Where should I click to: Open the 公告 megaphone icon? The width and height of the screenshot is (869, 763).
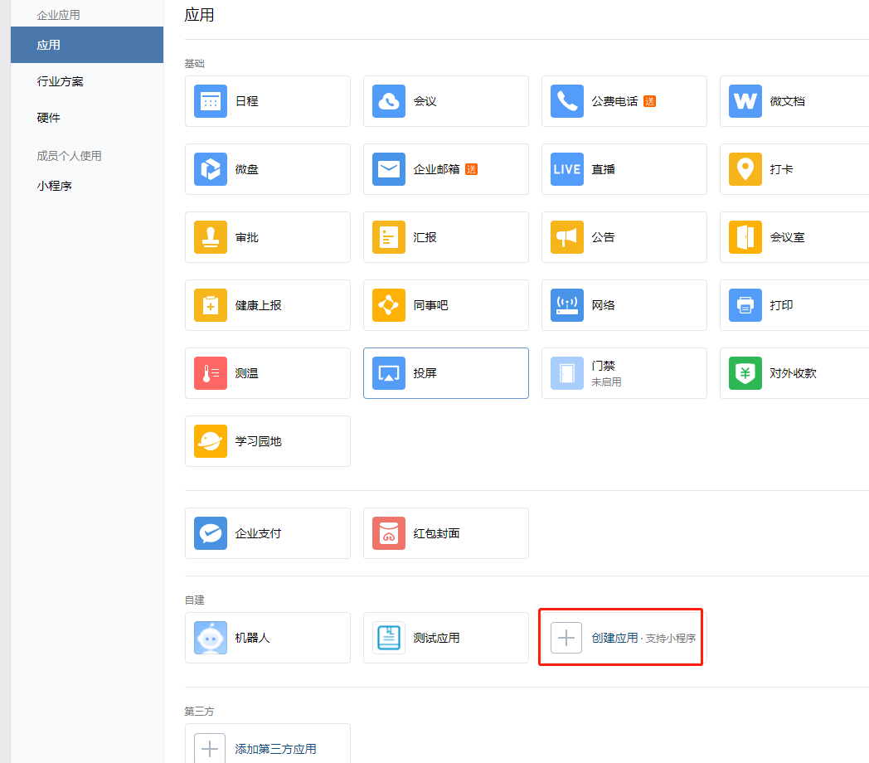(x=567, y=236)
